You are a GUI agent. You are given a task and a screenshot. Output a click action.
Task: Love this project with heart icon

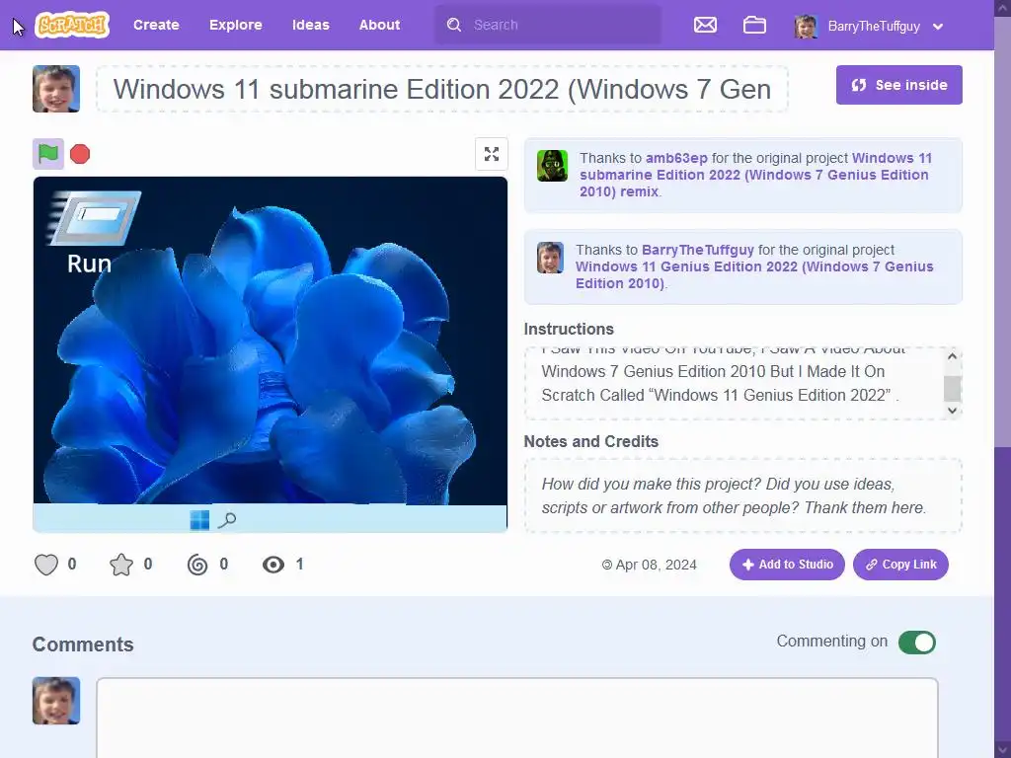[x=46, y=565]
